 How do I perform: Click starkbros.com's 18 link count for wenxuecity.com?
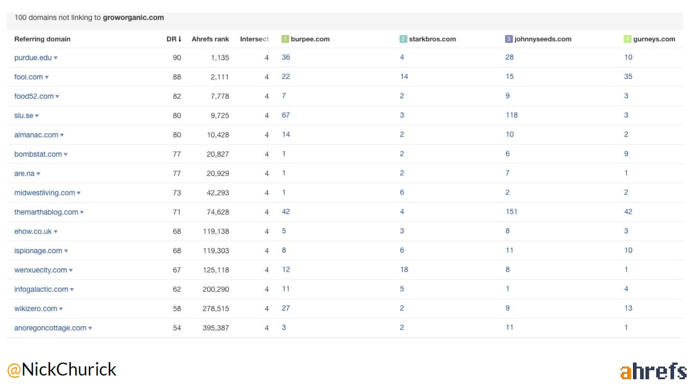point(404,270)
